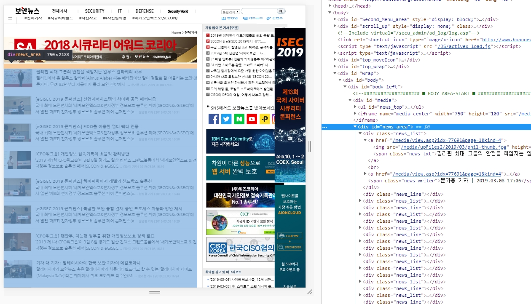The width and height of the screenshot is (531, 304).
Task: Open the IBM Cloud Identity banner ad
Action: coord(240,141)
